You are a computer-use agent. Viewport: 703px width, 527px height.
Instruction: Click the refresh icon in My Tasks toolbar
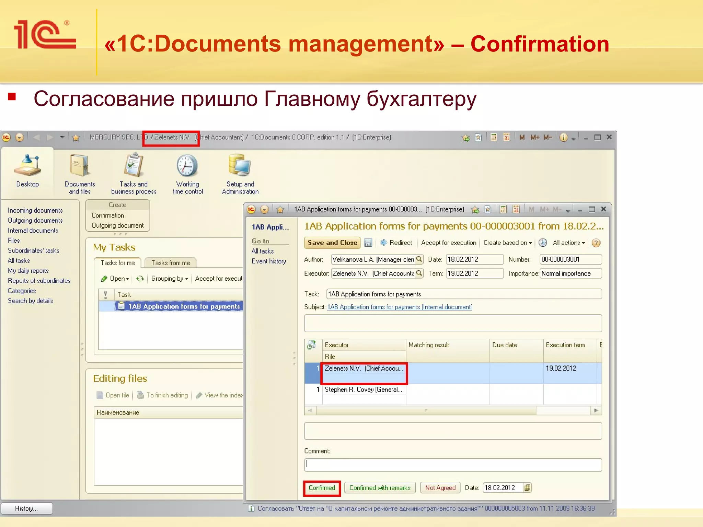[140, 279]
